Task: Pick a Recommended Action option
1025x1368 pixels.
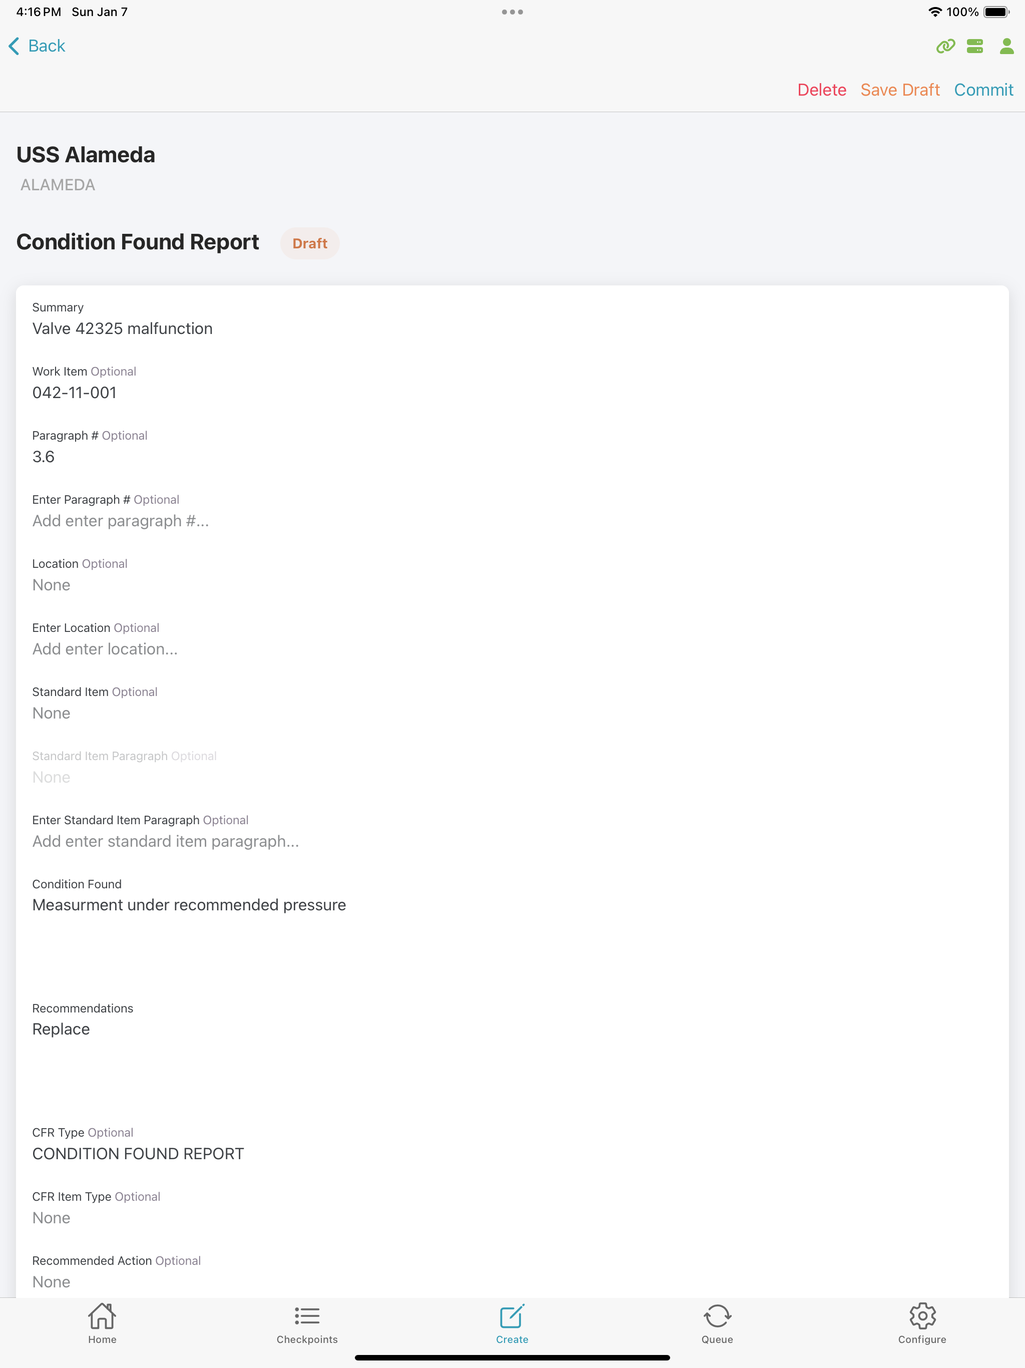Action: tap(52, 1281)
